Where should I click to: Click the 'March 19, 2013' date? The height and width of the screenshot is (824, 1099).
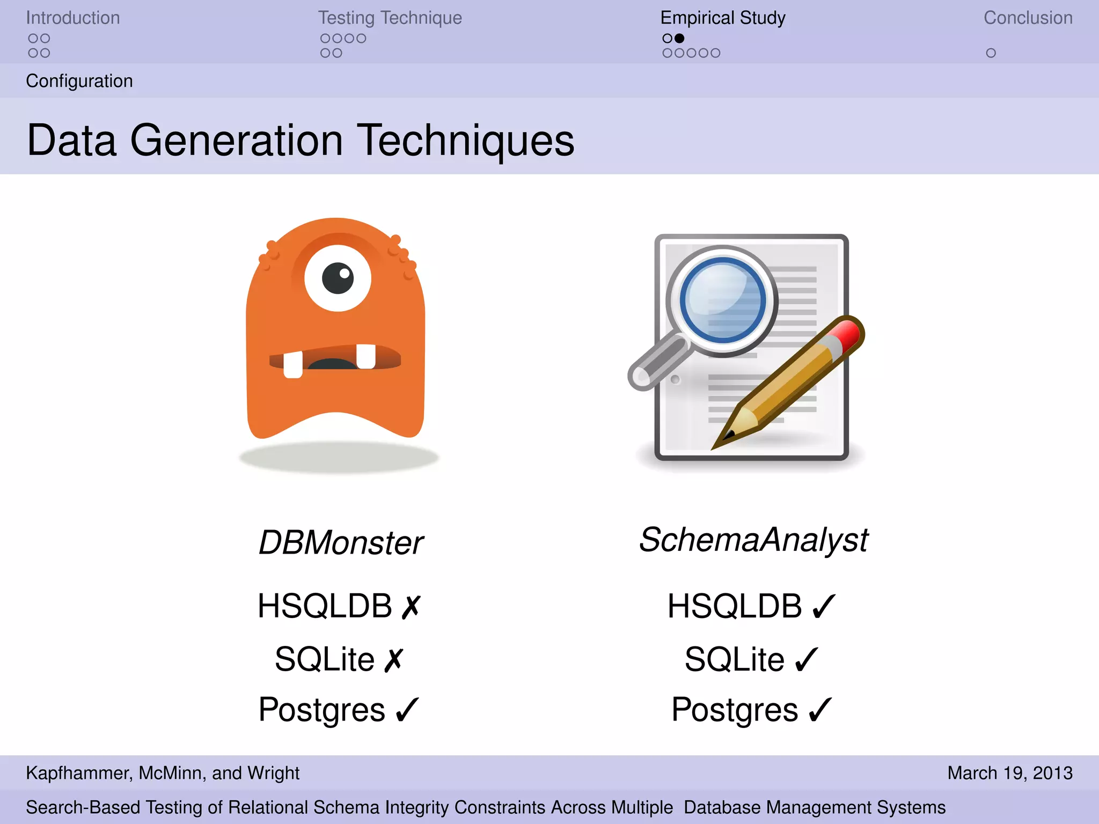click(1010, 773)
